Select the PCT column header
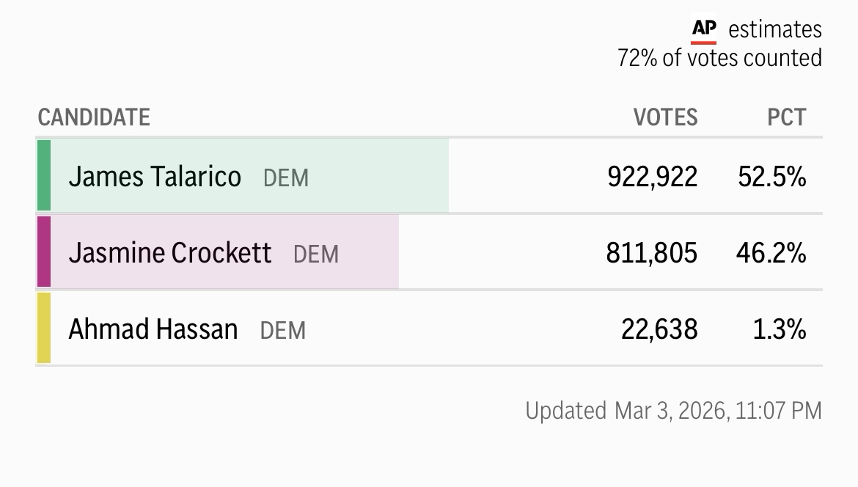The height and width of the screenshot is (487, 858). tap(786, 117)
